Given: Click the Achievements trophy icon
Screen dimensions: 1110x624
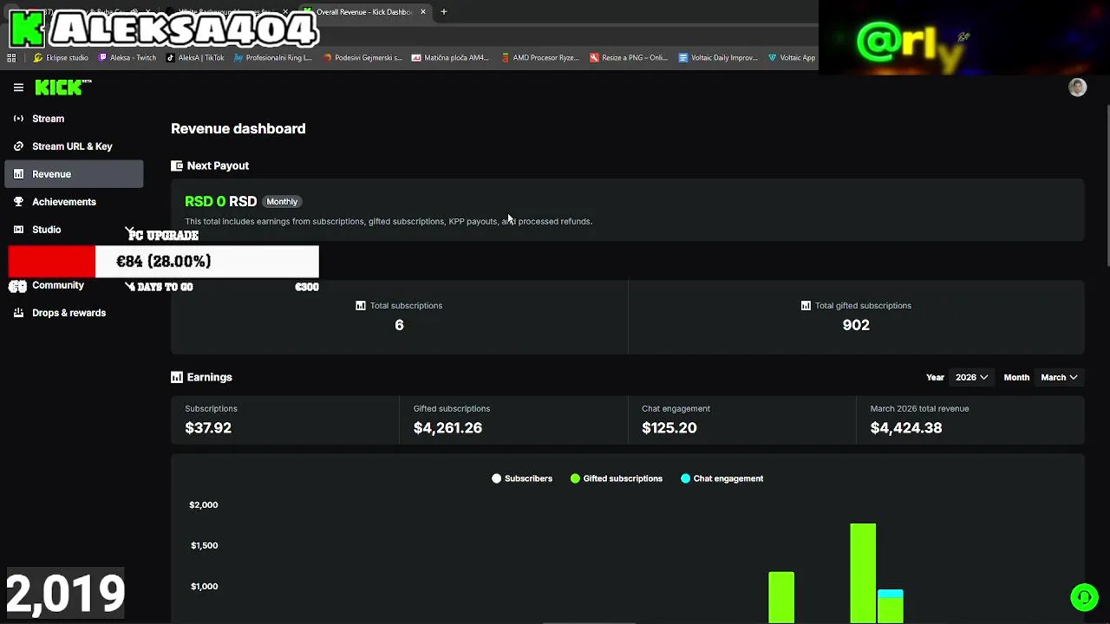Looking at the screenshot, I should tap(18, 202).
